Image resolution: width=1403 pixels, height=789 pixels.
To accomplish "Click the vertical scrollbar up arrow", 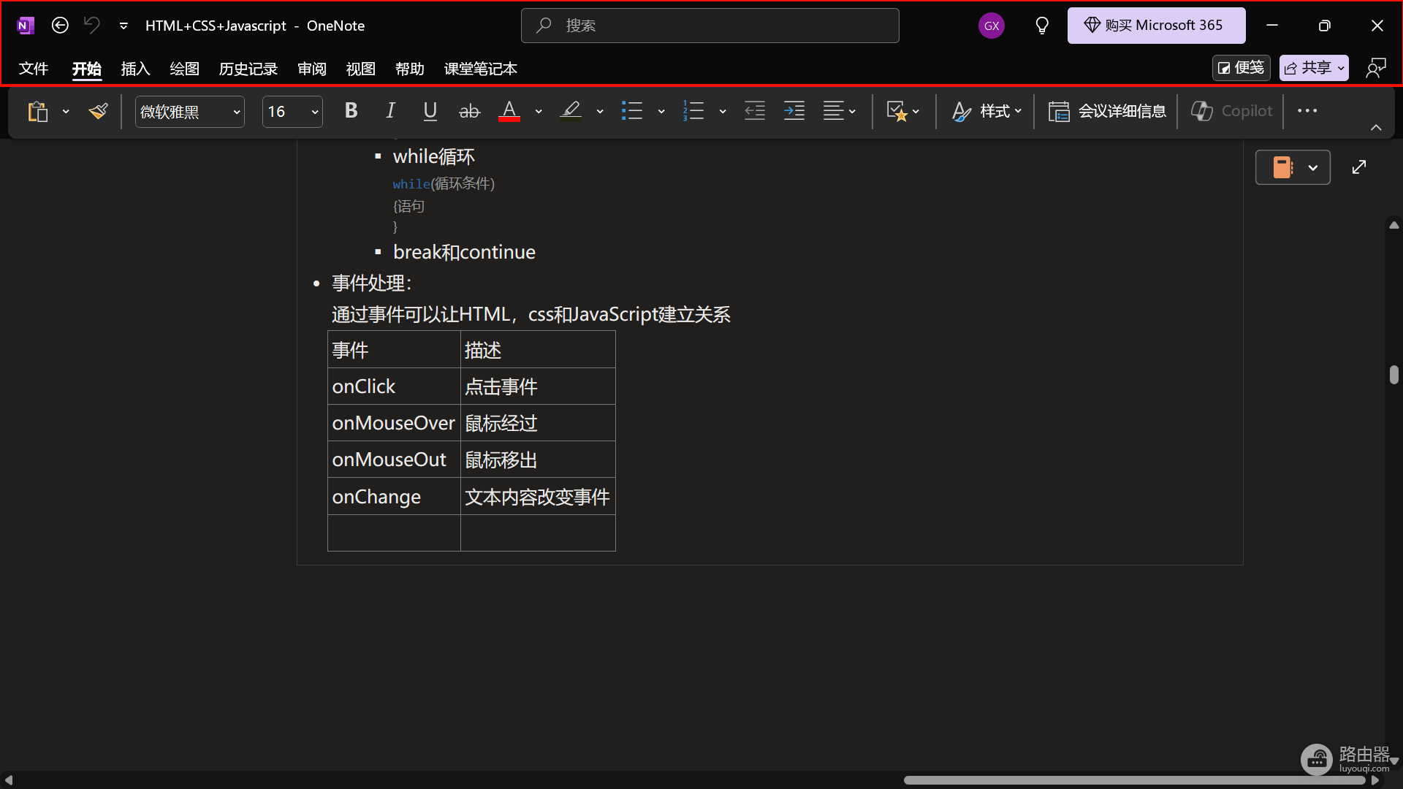I will pyautogui.click(x=1394, y=225).
